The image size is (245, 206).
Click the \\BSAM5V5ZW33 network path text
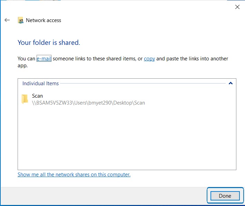click(88, 102)
